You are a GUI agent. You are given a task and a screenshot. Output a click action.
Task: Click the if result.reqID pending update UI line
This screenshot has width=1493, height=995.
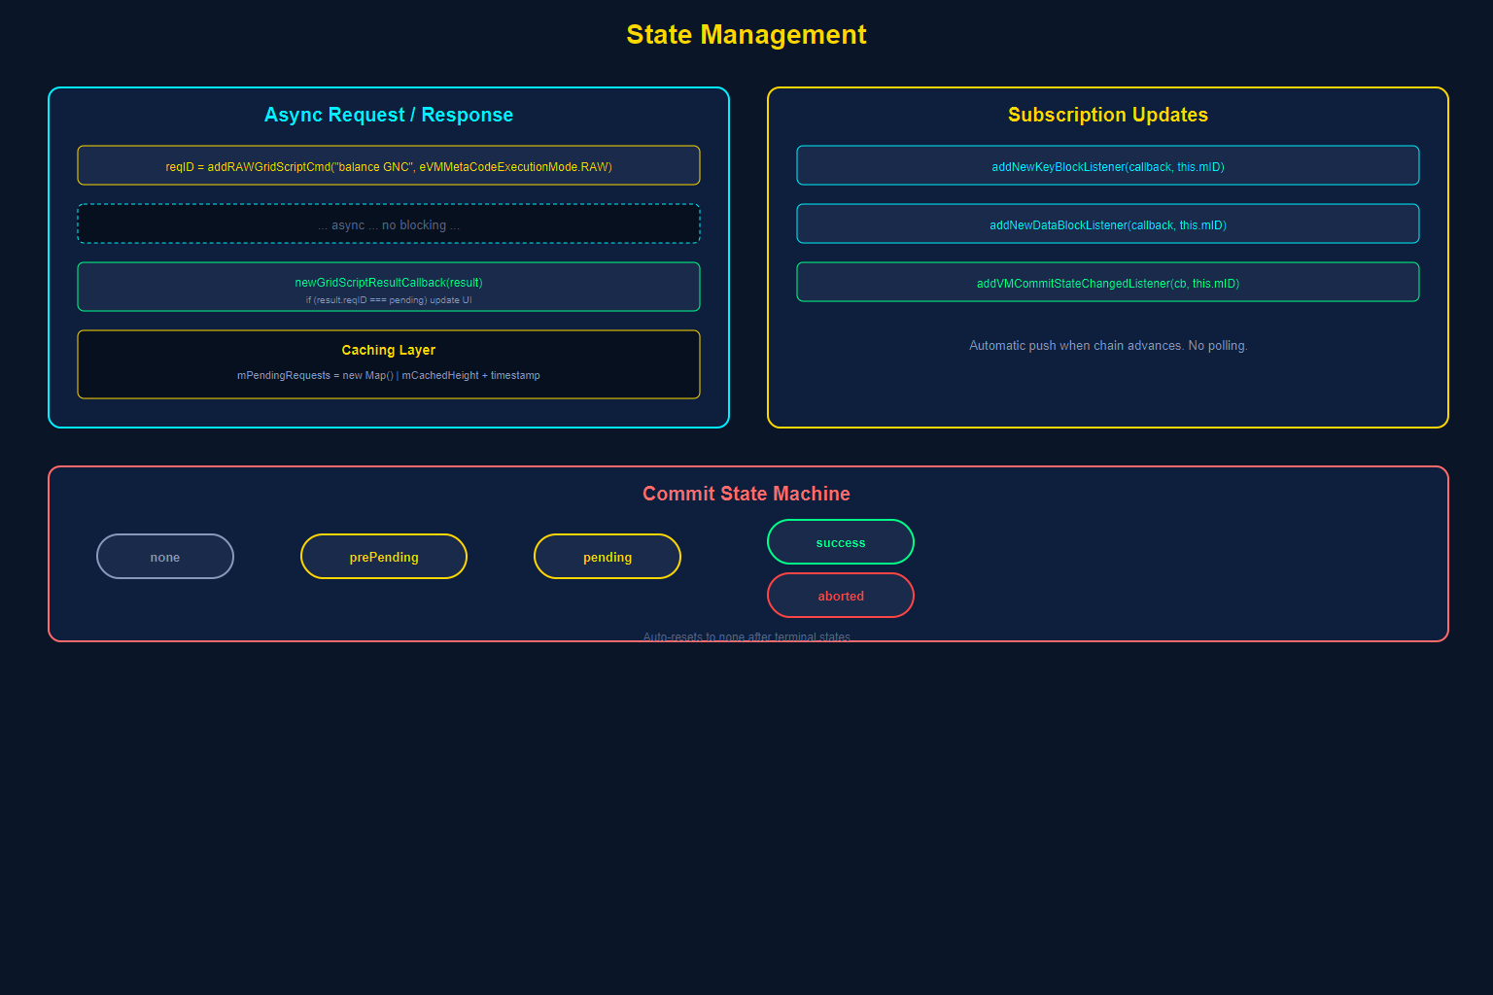[x=388, y=300]
